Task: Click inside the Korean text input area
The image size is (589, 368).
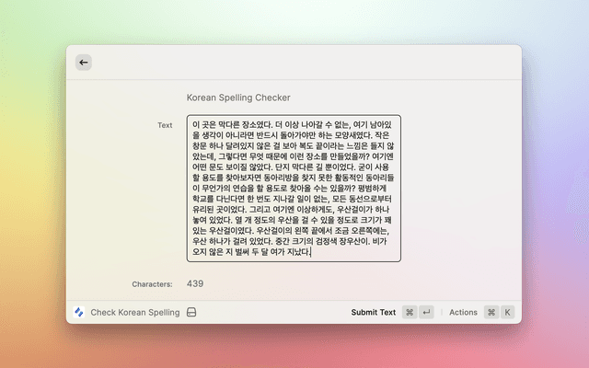Action: coord(294,189)
